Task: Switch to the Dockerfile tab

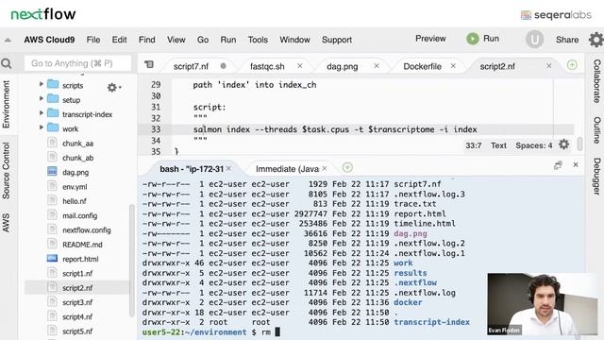Action: (x=422, y=66)
